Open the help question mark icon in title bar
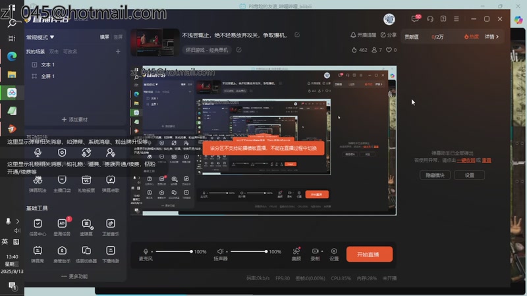This screenshot has height=296, width=527. tap(443, 19)
